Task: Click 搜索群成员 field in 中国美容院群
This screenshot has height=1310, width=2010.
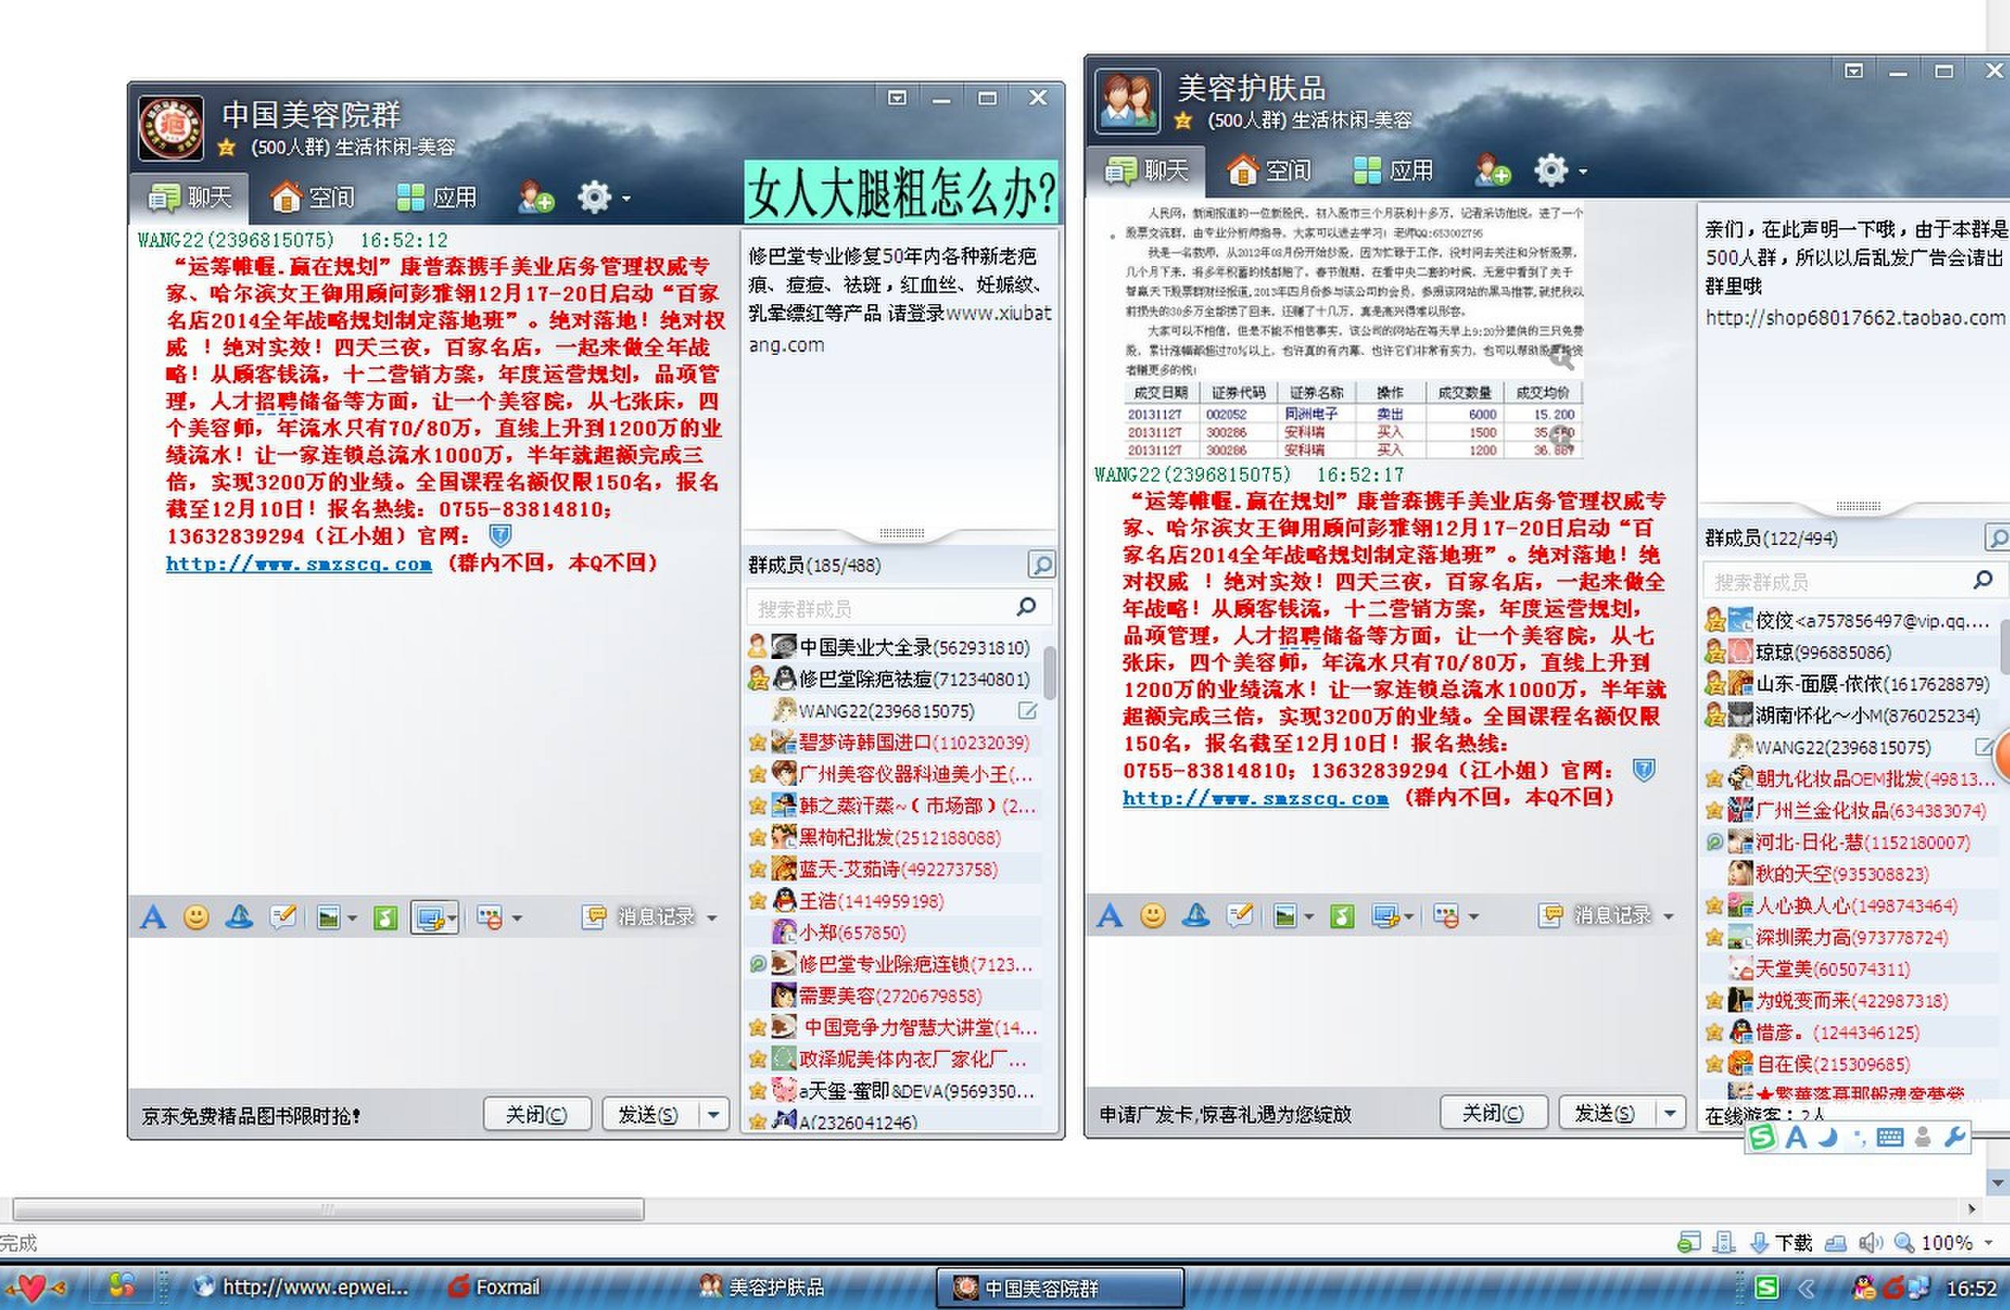Action: point(900,608)
